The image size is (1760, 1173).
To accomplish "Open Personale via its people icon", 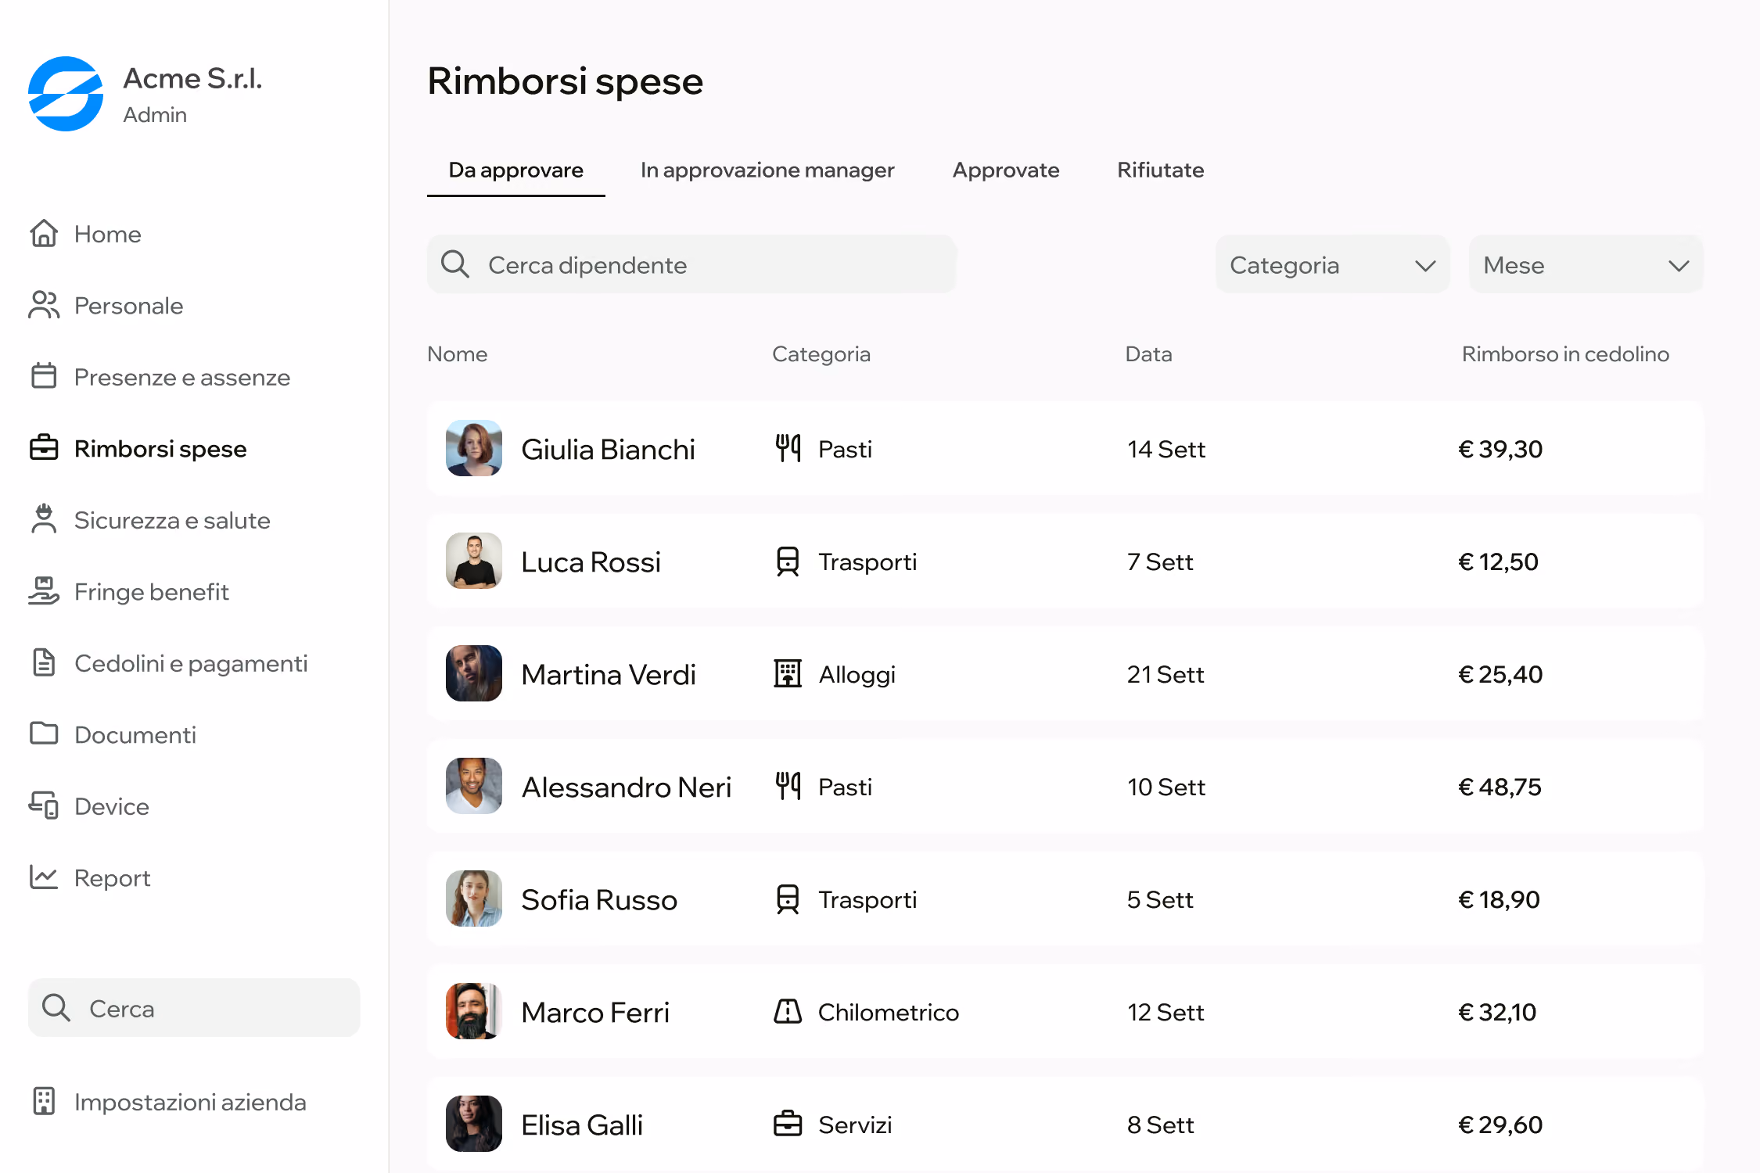I will 44,305.
